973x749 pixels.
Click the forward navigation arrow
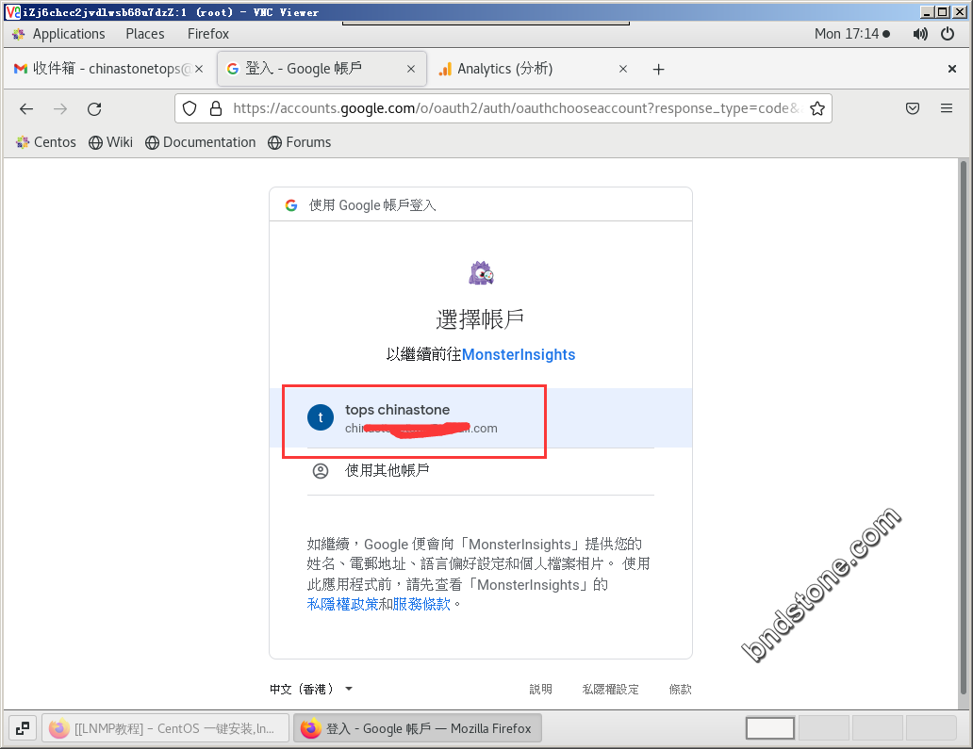click(x=60, y=109)
